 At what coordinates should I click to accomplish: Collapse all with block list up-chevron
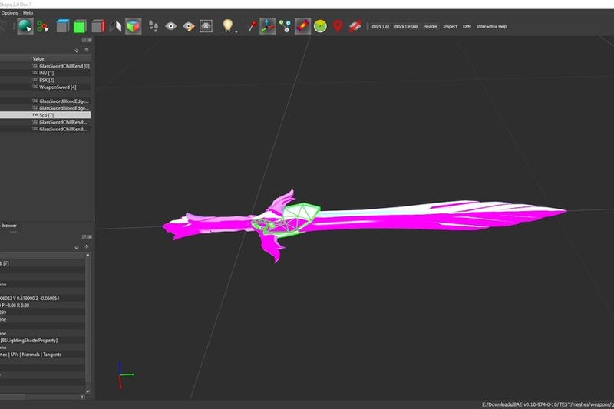[87, 50]
